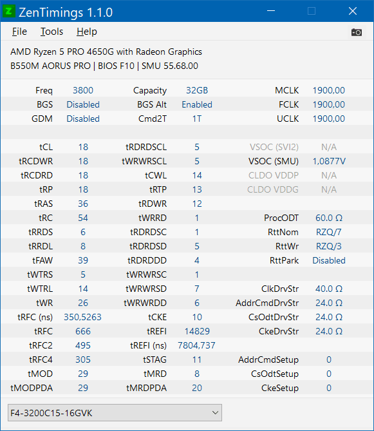Click the dropdown chevron arrow for memory module
Viewport: 374px width, 431px height.
[215, 412]
